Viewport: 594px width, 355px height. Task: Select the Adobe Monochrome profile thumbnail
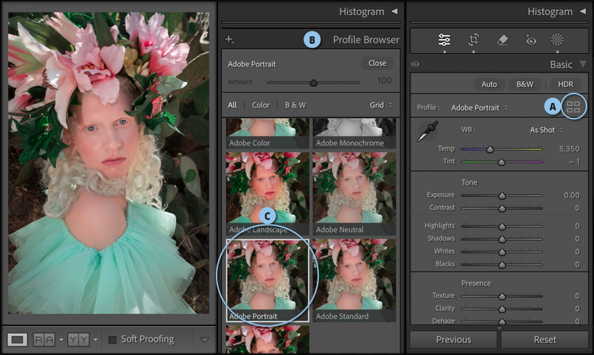(x=355, y=133)
